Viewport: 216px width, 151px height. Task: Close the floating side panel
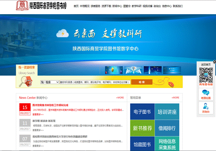(214, 62)
